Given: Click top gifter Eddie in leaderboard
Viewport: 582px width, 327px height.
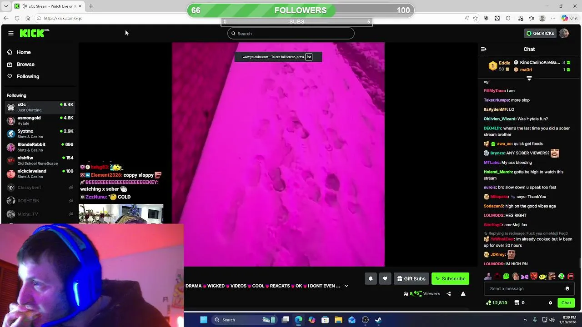Looking at the screenshot, I should (504, 63).
